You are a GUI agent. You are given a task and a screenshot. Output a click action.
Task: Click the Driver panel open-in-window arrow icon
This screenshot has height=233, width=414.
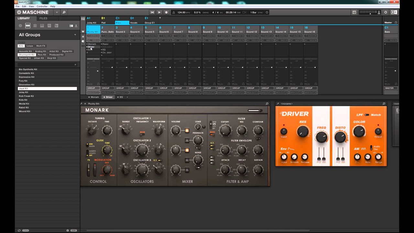(x=278, y=104)
